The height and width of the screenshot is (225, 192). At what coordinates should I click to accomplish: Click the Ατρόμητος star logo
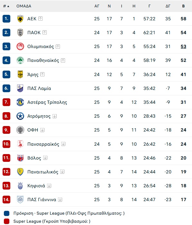pyautogui.click(x=20, y=116)
